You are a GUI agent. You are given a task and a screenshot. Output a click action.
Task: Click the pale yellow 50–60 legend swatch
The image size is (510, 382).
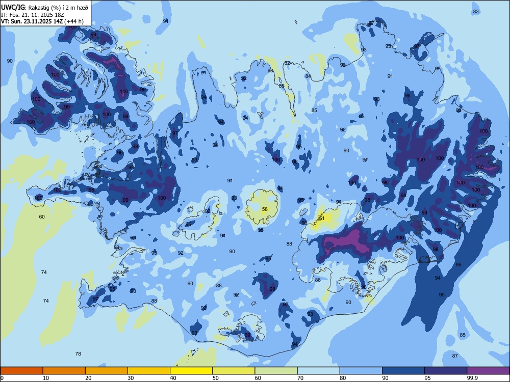234,371
